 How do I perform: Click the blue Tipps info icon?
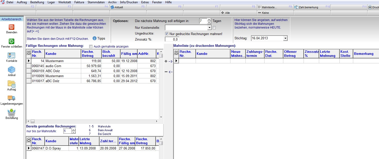(x=94, y=38)
